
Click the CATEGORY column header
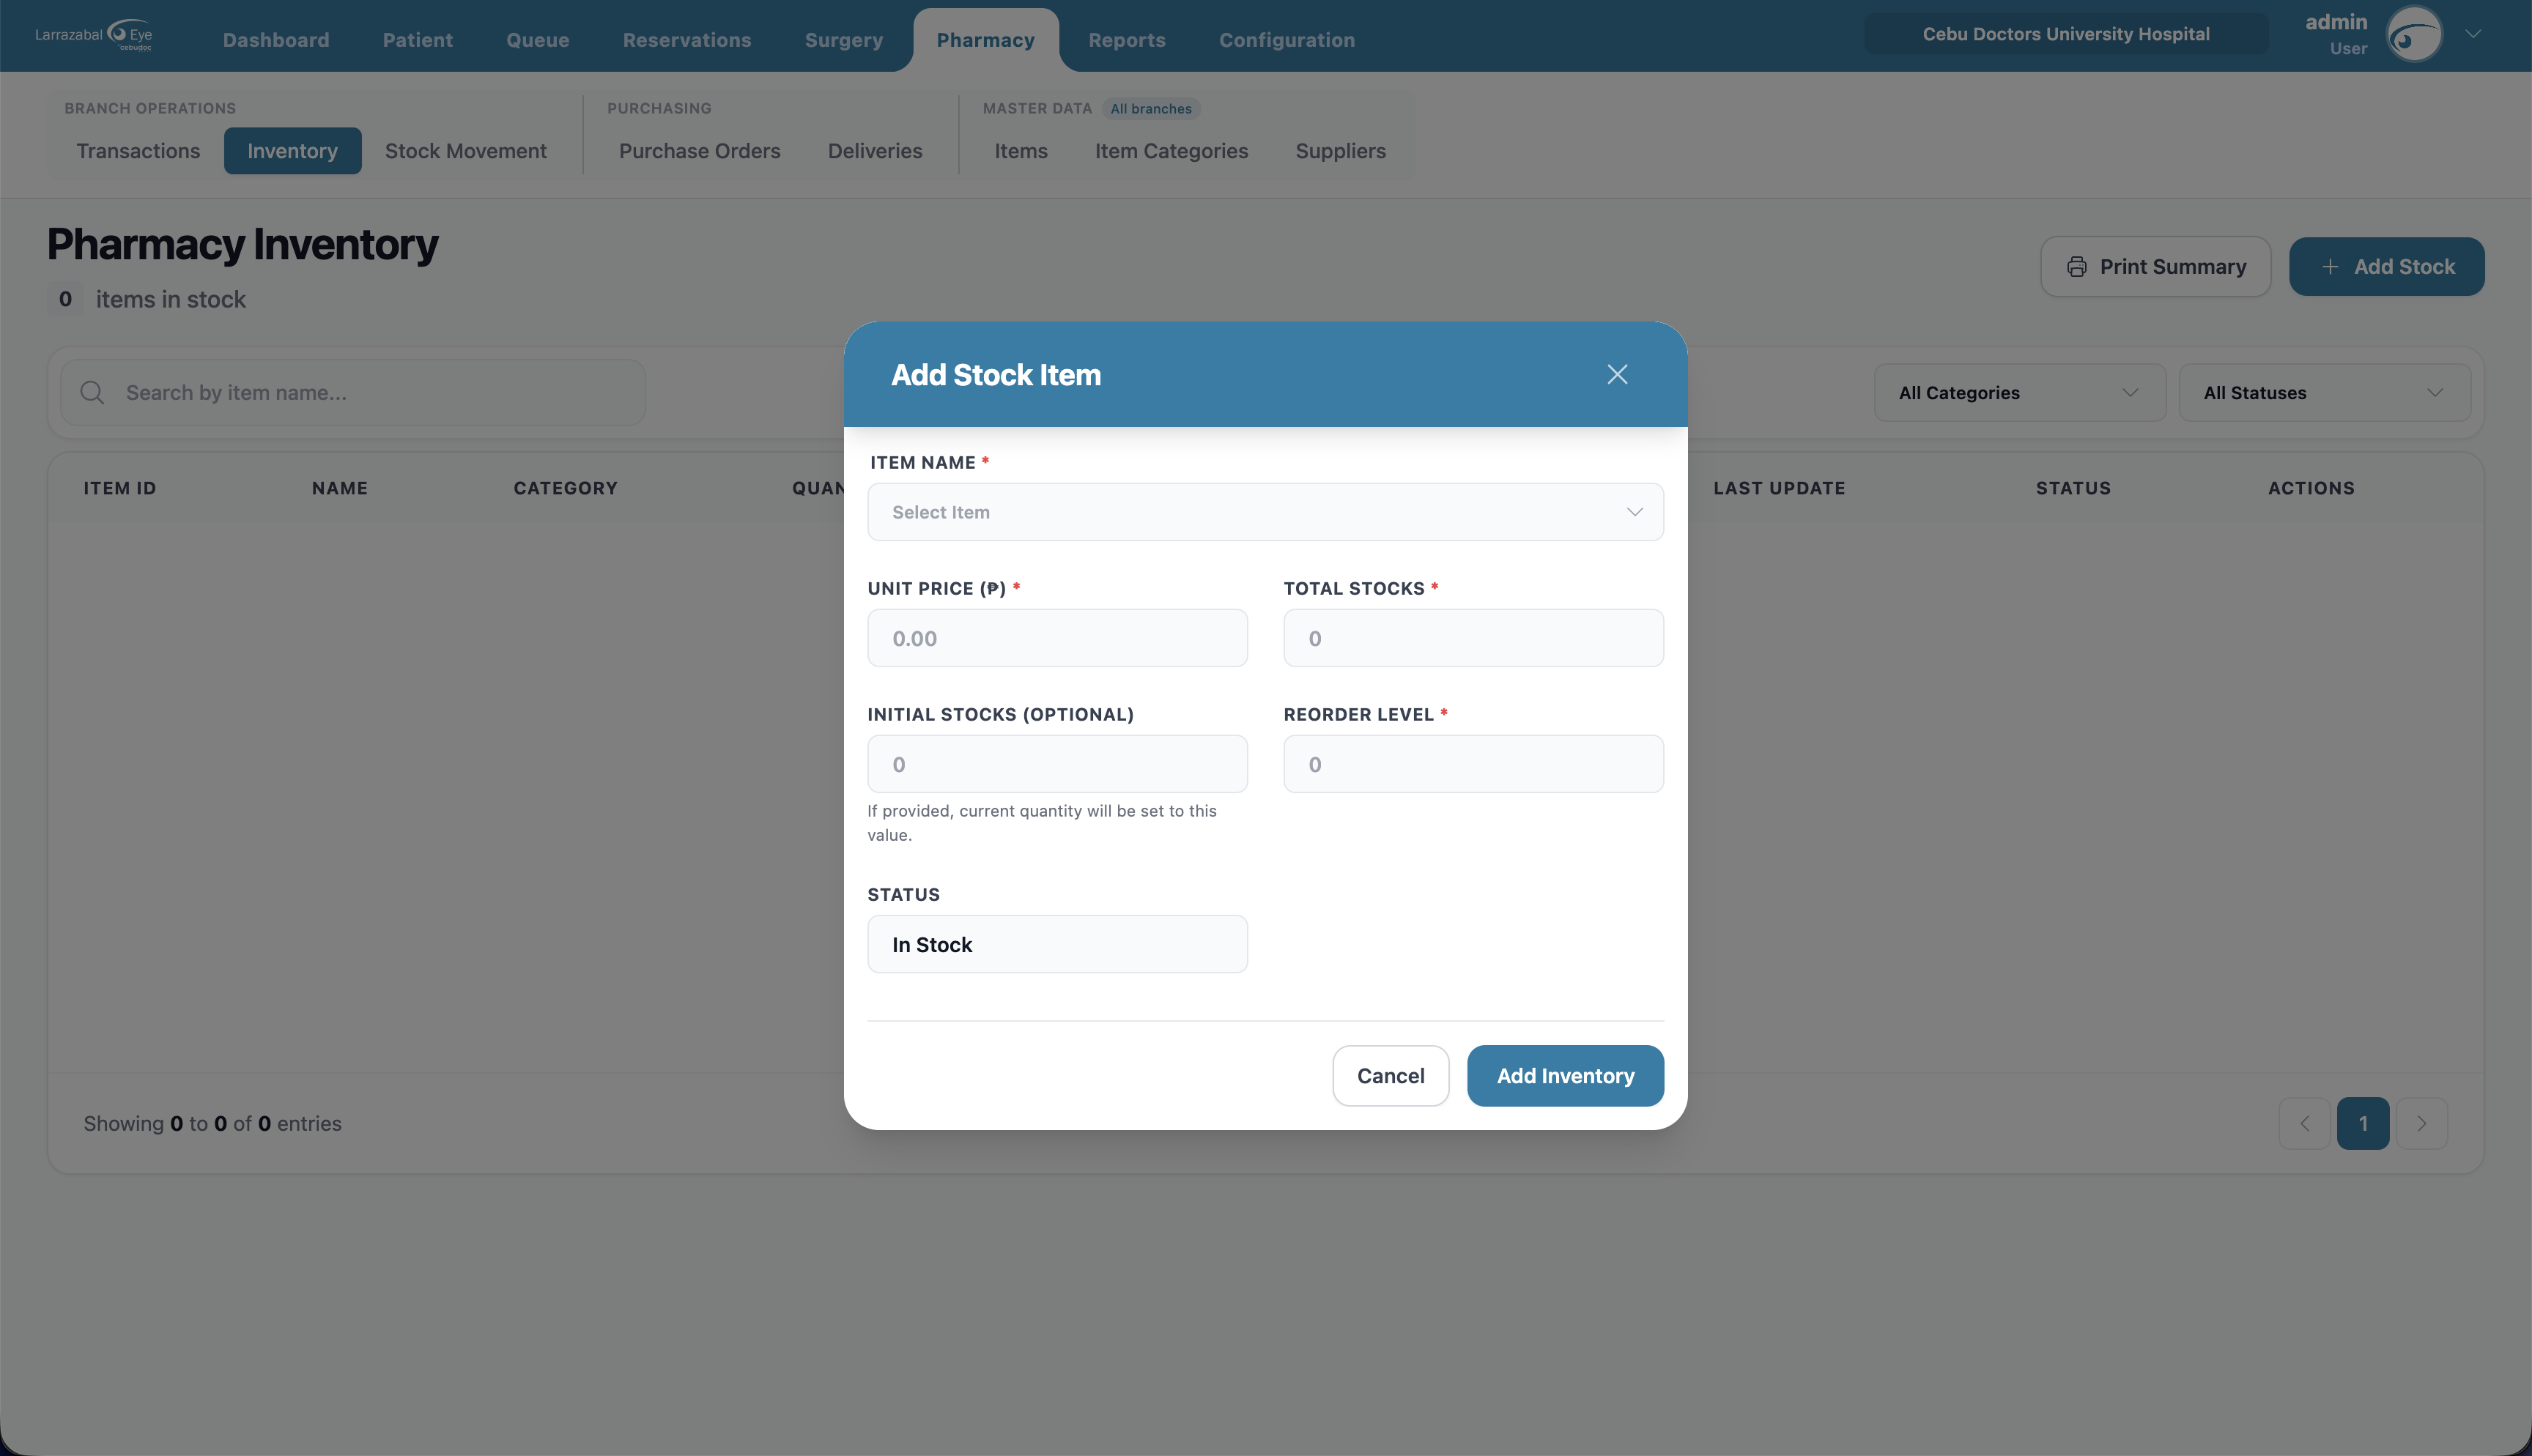(x=566, y=488)
